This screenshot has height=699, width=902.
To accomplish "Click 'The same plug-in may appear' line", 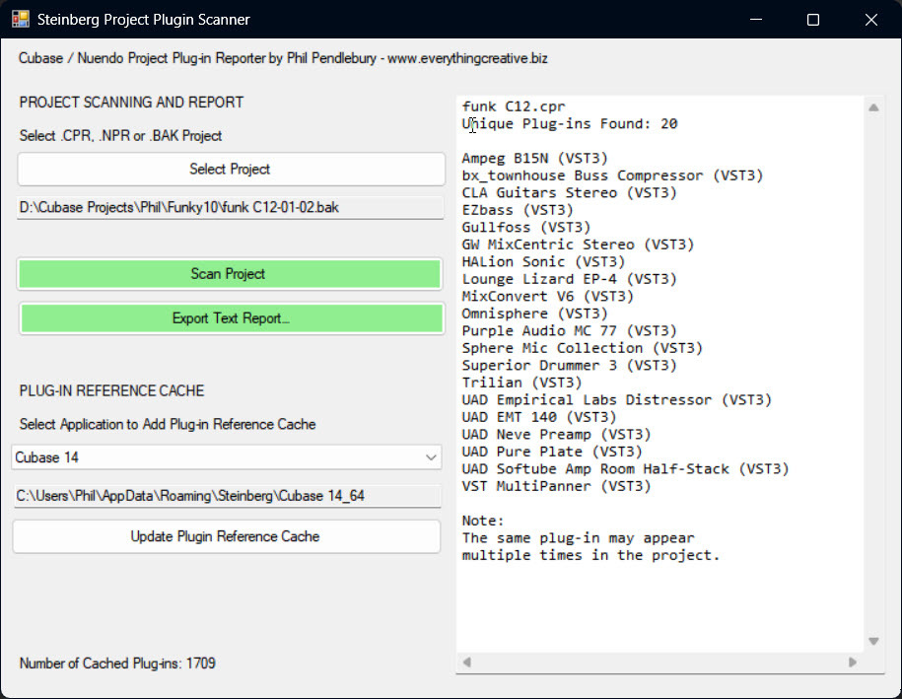I will 578,538.
